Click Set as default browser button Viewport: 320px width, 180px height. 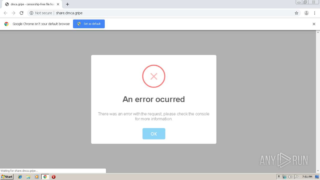point(89,24)
